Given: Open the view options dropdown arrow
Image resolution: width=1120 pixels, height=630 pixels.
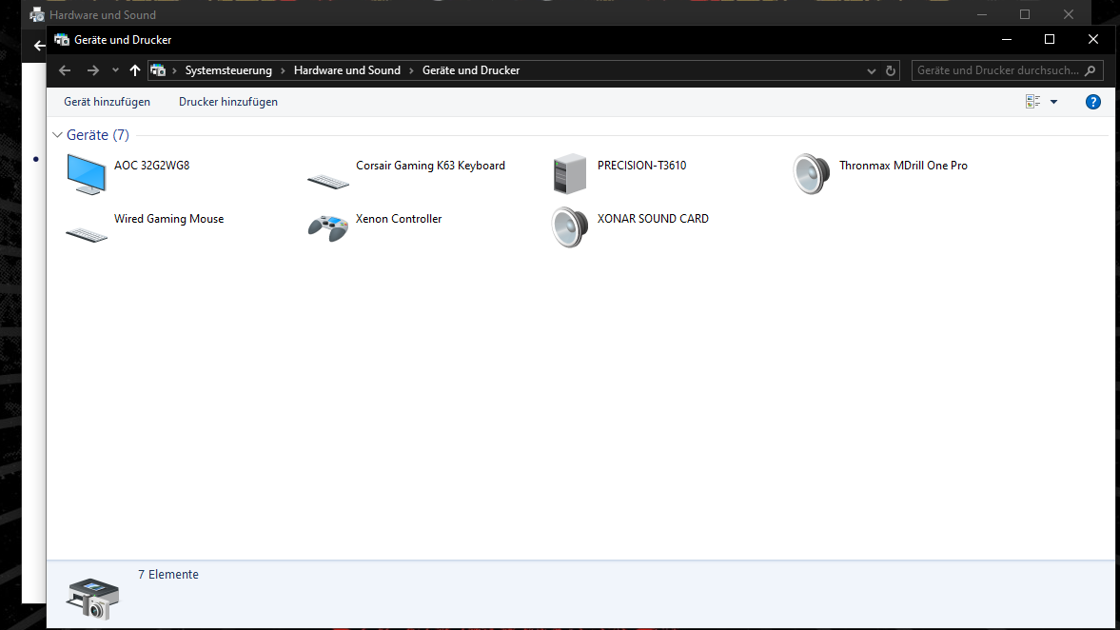Looking at the screenshot, I should click(x=1052, y=101).
